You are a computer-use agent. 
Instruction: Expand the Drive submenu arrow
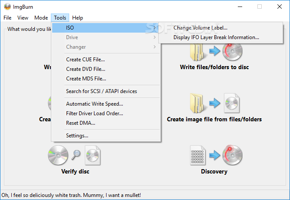(x=155, y=37)
